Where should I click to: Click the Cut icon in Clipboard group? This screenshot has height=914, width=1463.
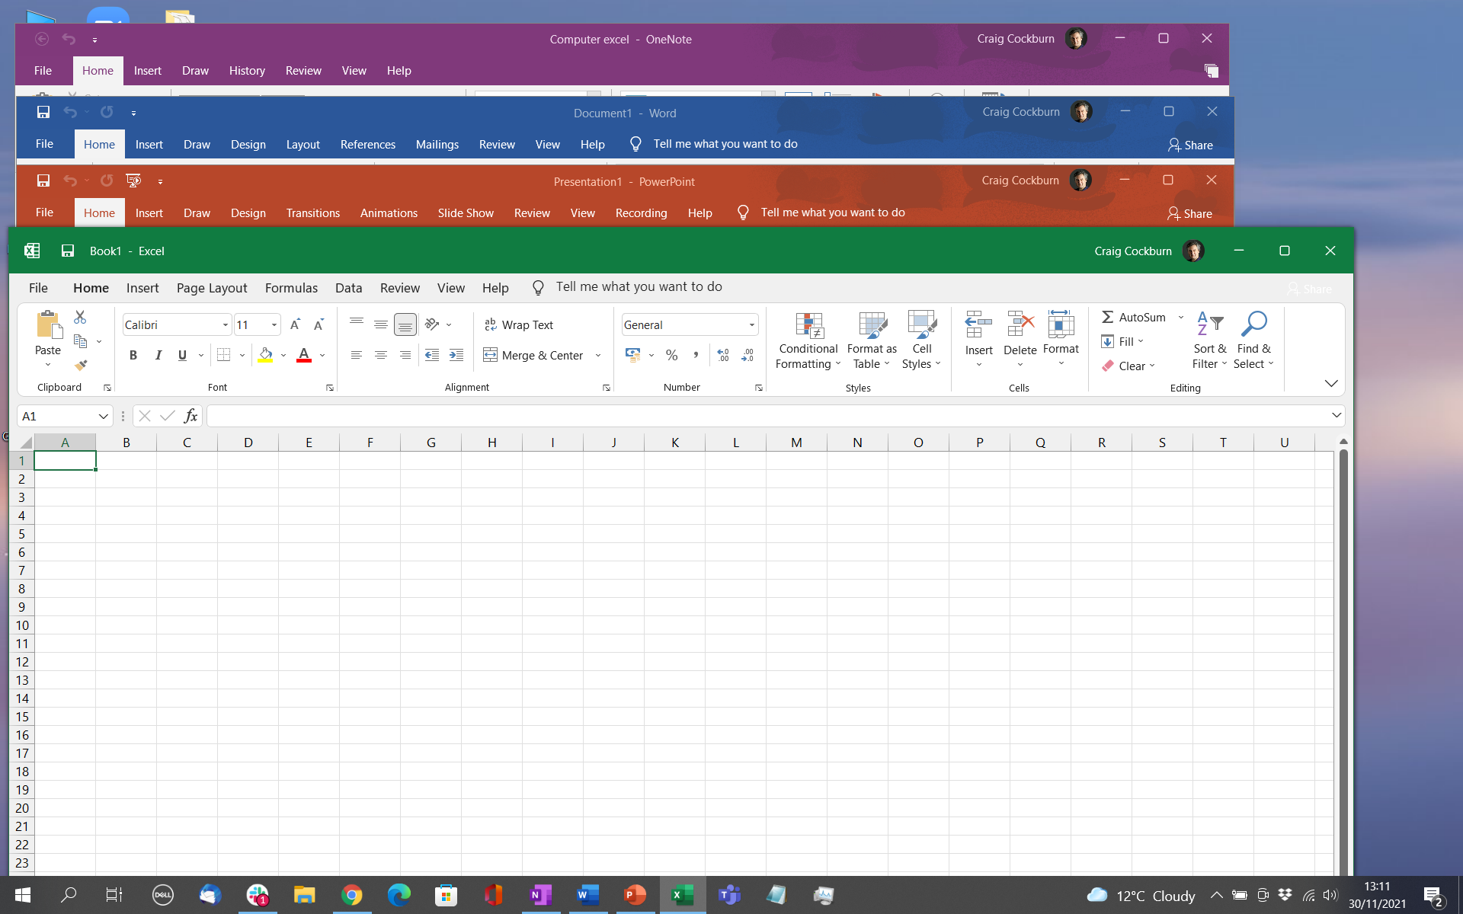pyautogui.click(x=81, y=316)
